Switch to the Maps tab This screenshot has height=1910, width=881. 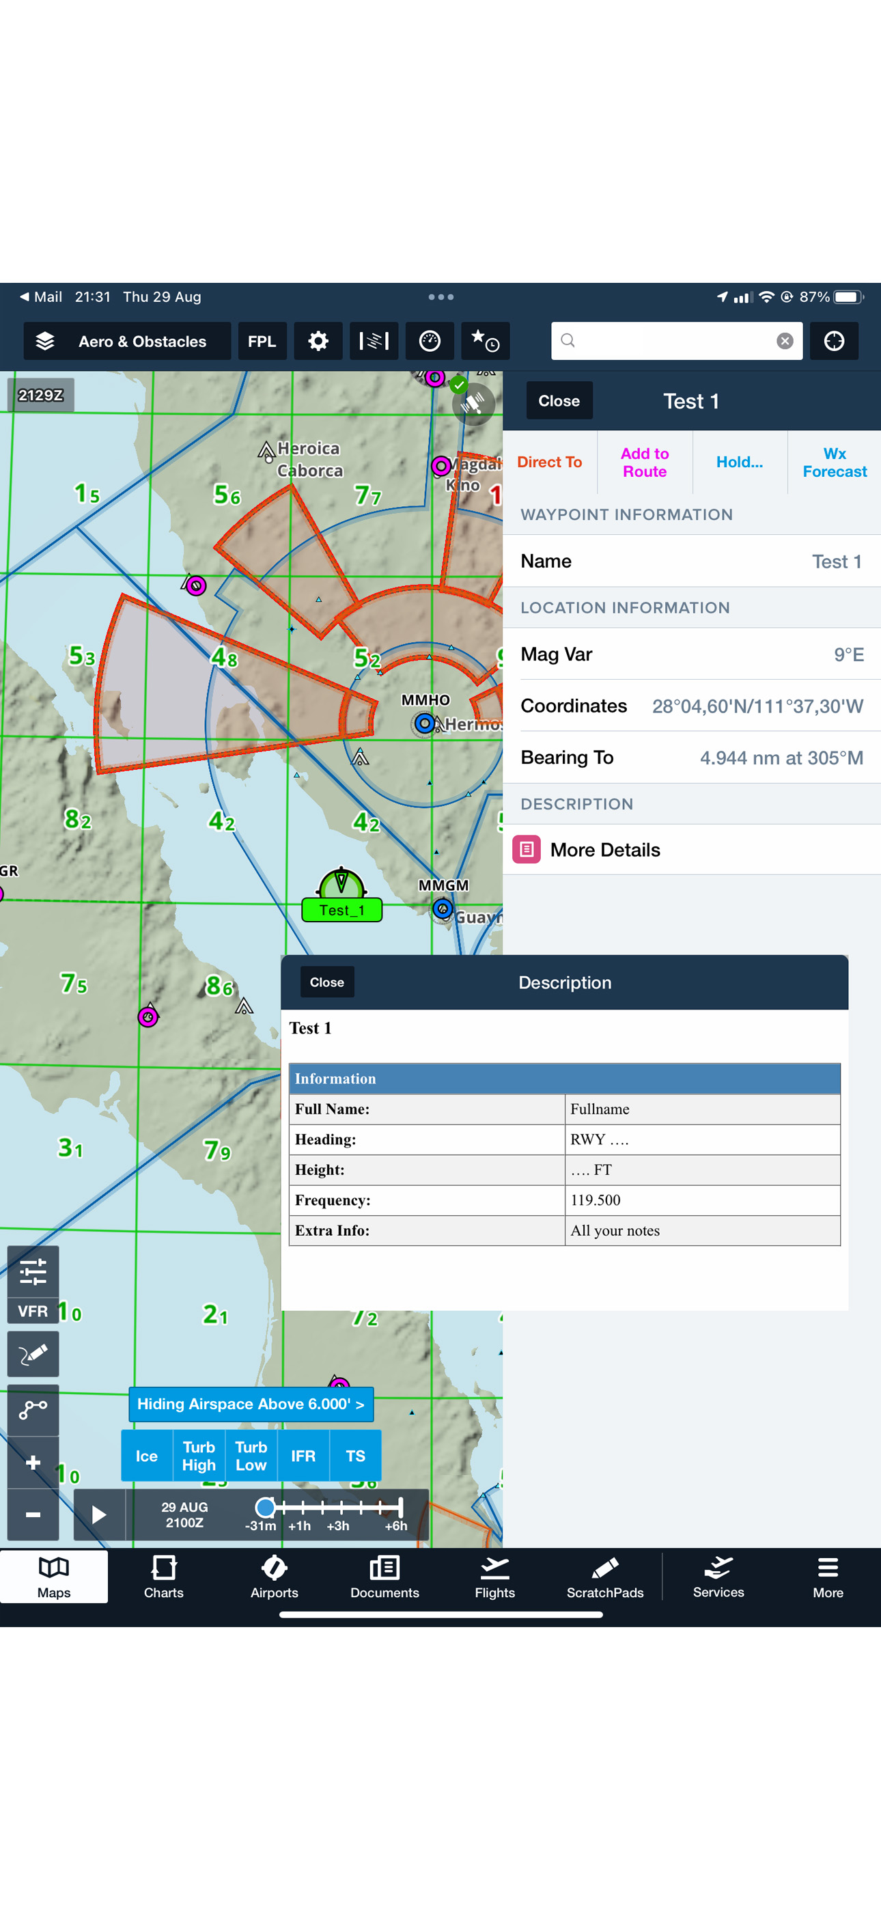[54, 1578]
